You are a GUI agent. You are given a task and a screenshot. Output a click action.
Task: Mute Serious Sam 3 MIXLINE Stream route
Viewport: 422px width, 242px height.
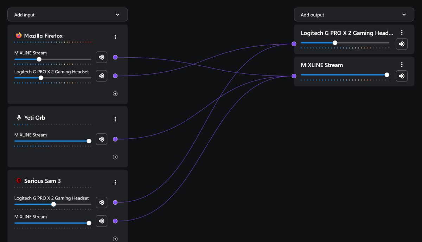click(102, 221)
